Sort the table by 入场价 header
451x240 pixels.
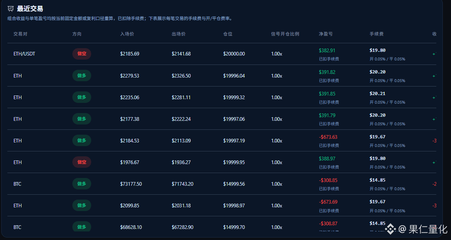[x=127, y=34]
